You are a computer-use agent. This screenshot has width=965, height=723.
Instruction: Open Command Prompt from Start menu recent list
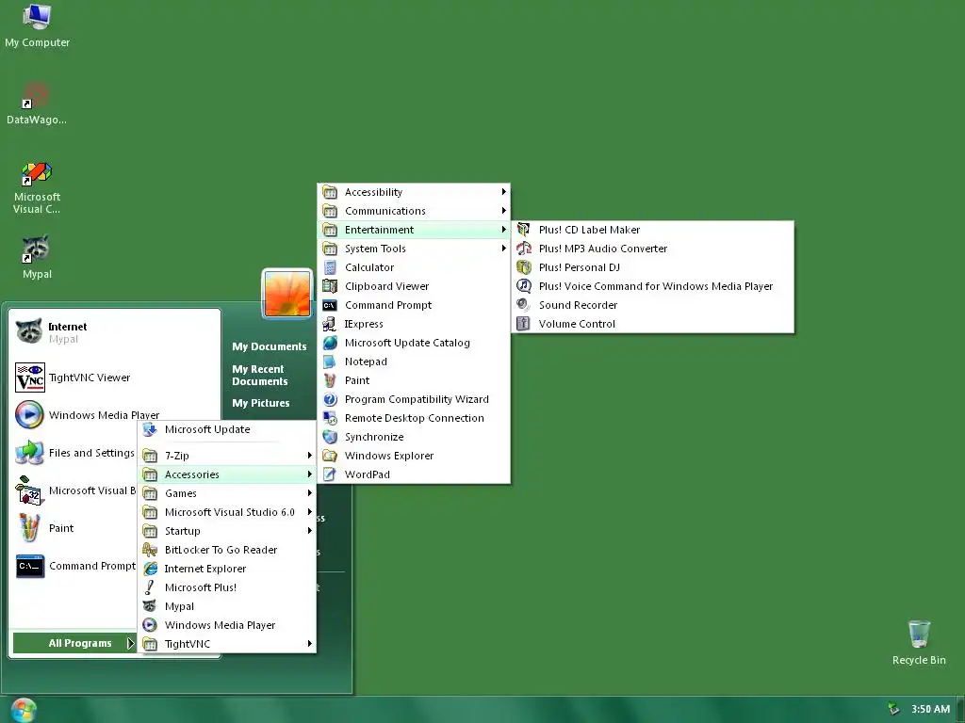coord(74,566)
